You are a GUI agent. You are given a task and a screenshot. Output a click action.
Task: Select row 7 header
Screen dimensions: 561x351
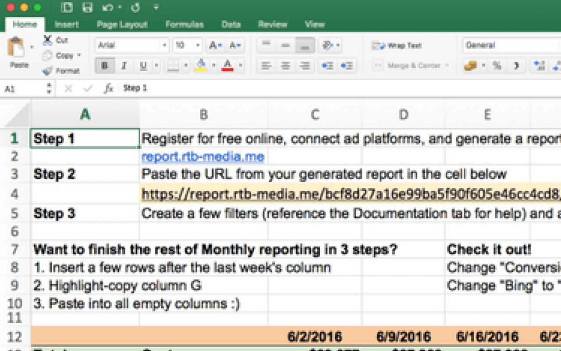(x=15, y=250)
